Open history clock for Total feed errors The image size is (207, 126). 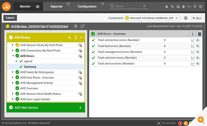[x=198, y=46]
